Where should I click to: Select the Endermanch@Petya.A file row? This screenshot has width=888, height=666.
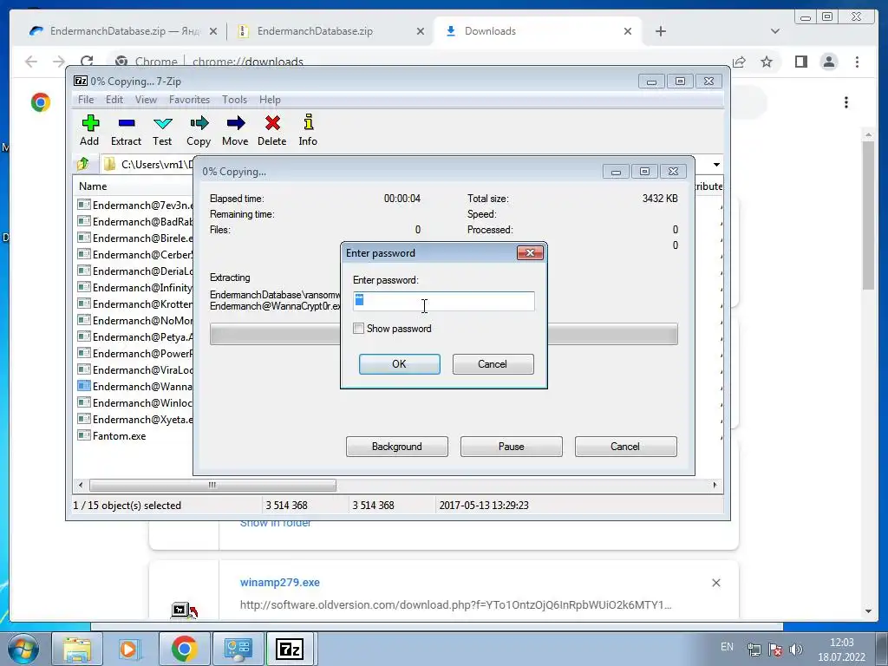click(x=134, y=337)
